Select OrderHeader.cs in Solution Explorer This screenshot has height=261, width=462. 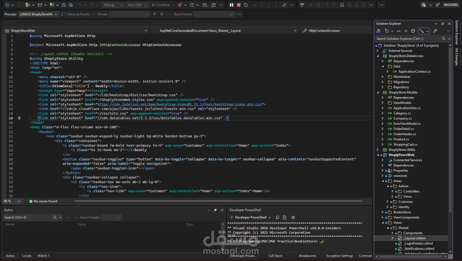point(405,134)
